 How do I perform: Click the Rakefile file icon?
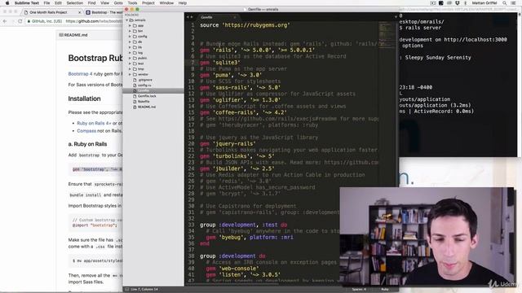pyautogui.click(x=135, y=102)
